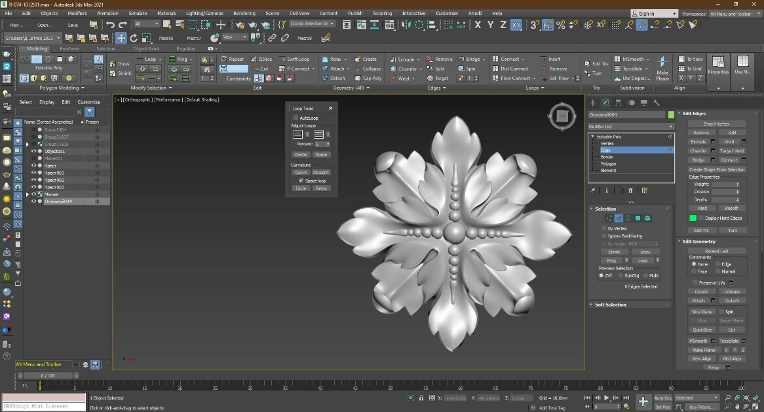The width and height of the screenshot is (764, 412).
Task: Click the Sign In button
Action: click(654, 14)
